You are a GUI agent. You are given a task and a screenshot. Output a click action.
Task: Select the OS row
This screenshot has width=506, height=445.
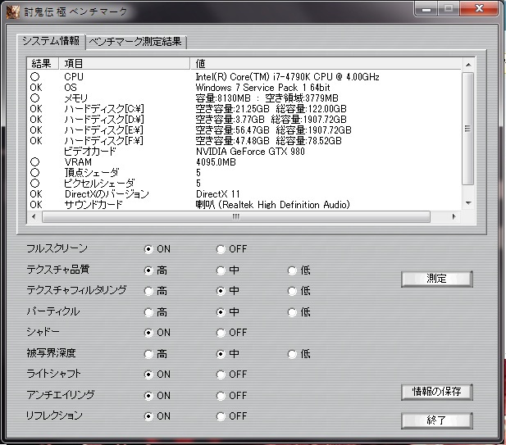244,88
